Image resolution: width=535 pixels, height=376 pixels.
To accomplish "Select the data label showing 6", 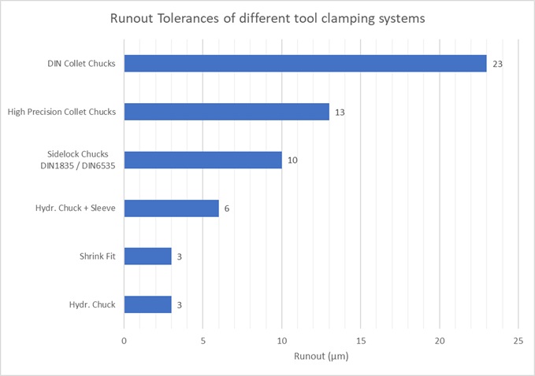I will point(227,208).
